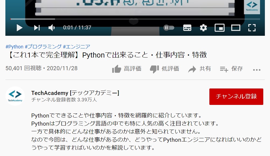Click the TechAcademy channel avatar
This screenshot has height=156, width=270.
pyautogui.click(x=15, y=96)
